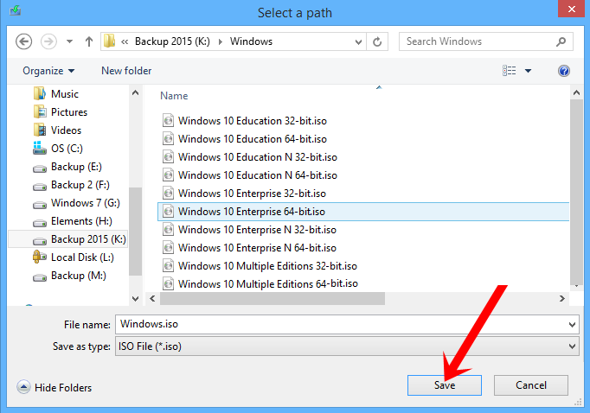Viewport: 590px width, 413px height.
Task: Go up one folder level
Action: pos(89,41)
